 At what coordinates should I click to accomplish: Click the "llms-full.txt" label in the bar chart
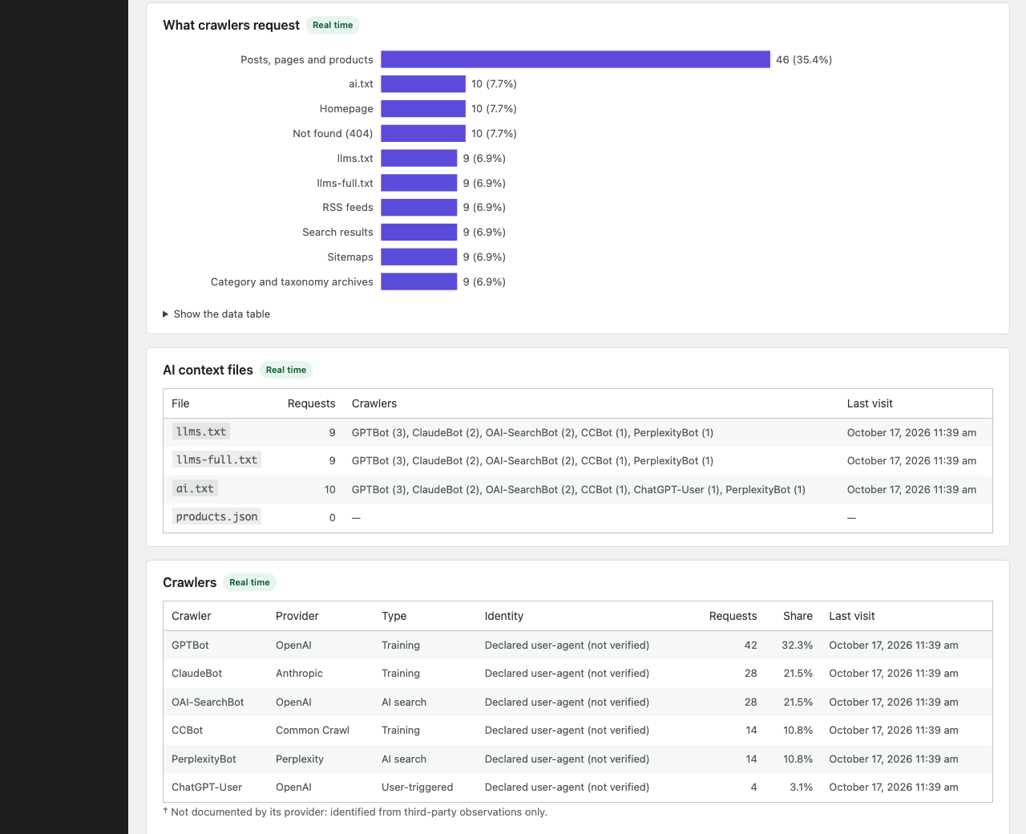pos(345,183)
